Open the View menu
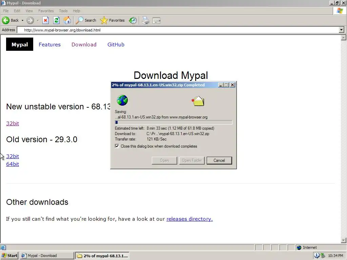The image size is (347, 260). 29,11
